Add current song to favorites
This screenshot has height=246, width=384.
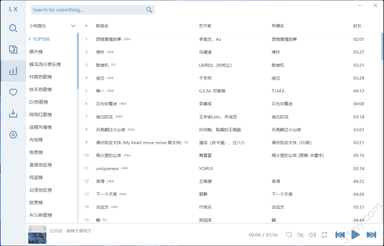(x=289, y=235)
